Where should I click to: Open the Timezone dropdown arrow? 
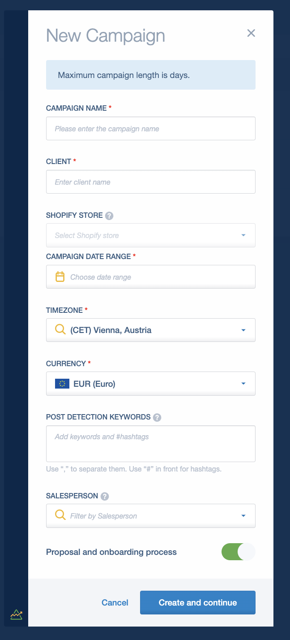(x=243, y=330)
